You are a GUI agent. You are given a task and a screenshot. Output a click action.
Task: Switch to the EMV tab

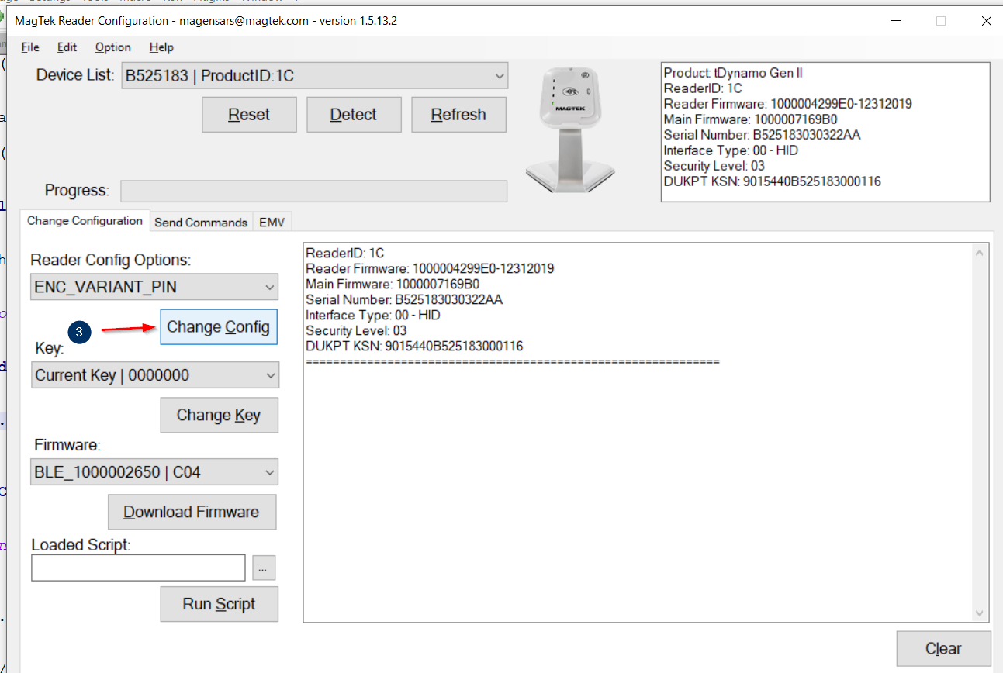(272, 222)
